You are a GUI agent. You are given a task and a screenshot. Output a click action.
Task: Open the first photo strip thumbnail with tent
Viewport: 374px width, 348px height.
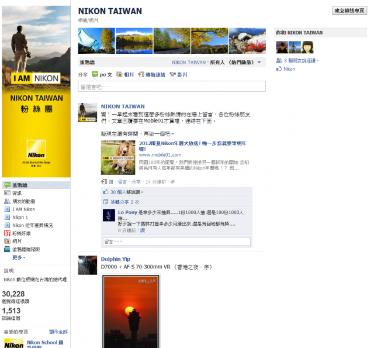pyautogui.click(x=96, y=40)
